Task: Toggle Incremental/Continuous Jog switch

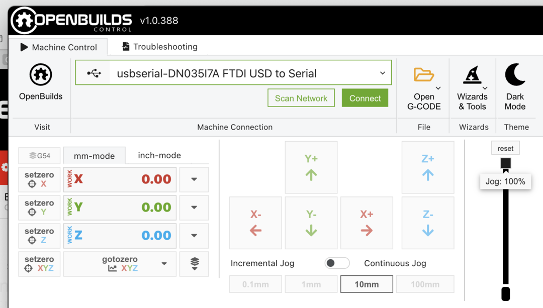Action: 337,263
